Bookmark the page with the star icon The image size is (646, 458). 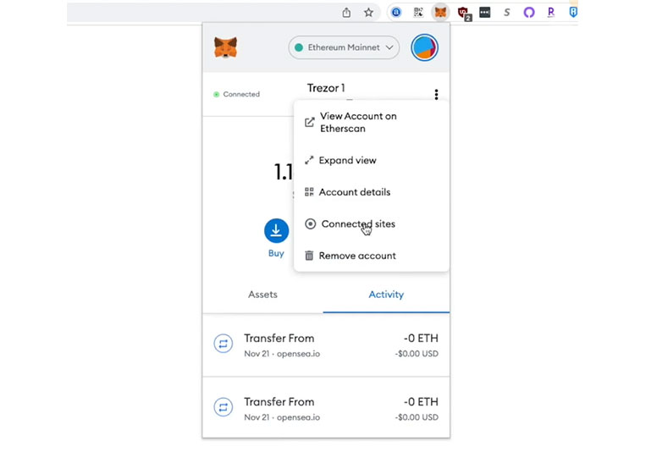[369, 13]
